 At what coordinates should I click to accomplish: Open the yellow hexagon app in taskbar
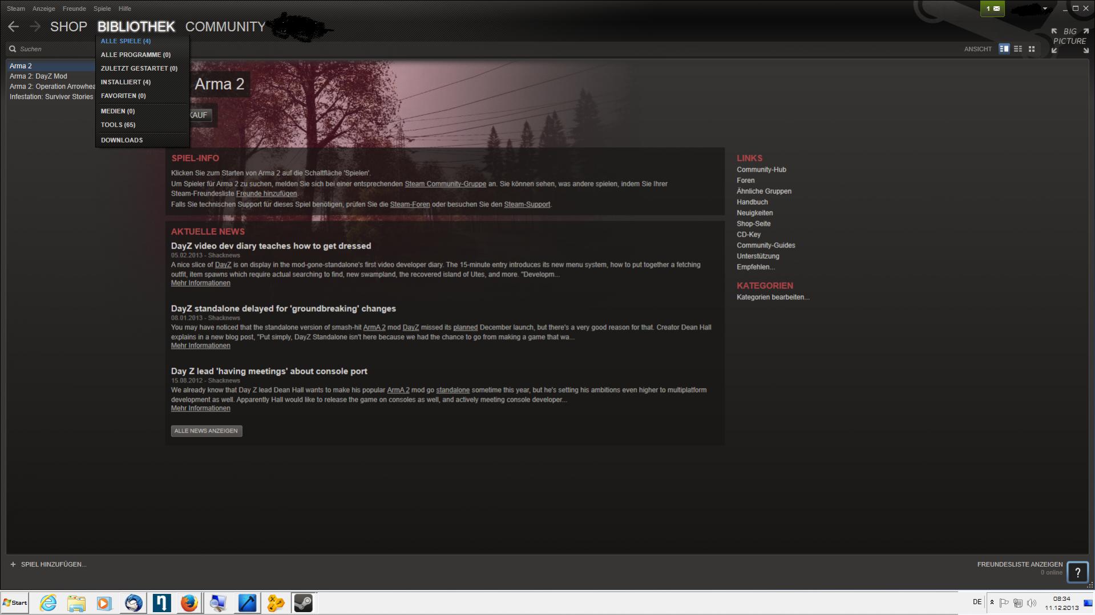click(x=276, y=603)
